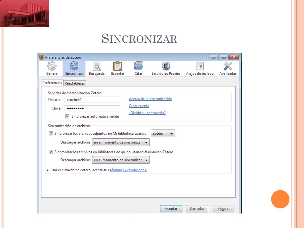Screen dimensions: 304x228
Task: Open the Zotero storage method dropdown
Action: [163, 133]
